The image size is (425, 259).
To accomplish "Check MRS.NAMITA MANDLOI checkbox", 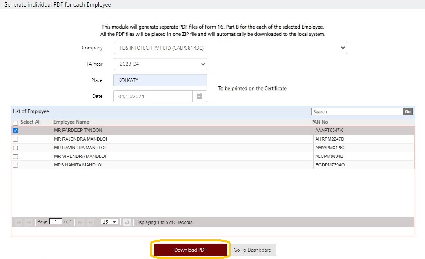I will click(16, 165).
